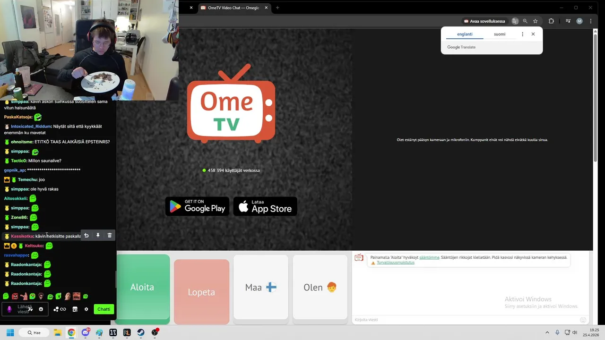605x340 pixels.
Task: Click username Tactic0 in chat
Action: pos(18,161)
